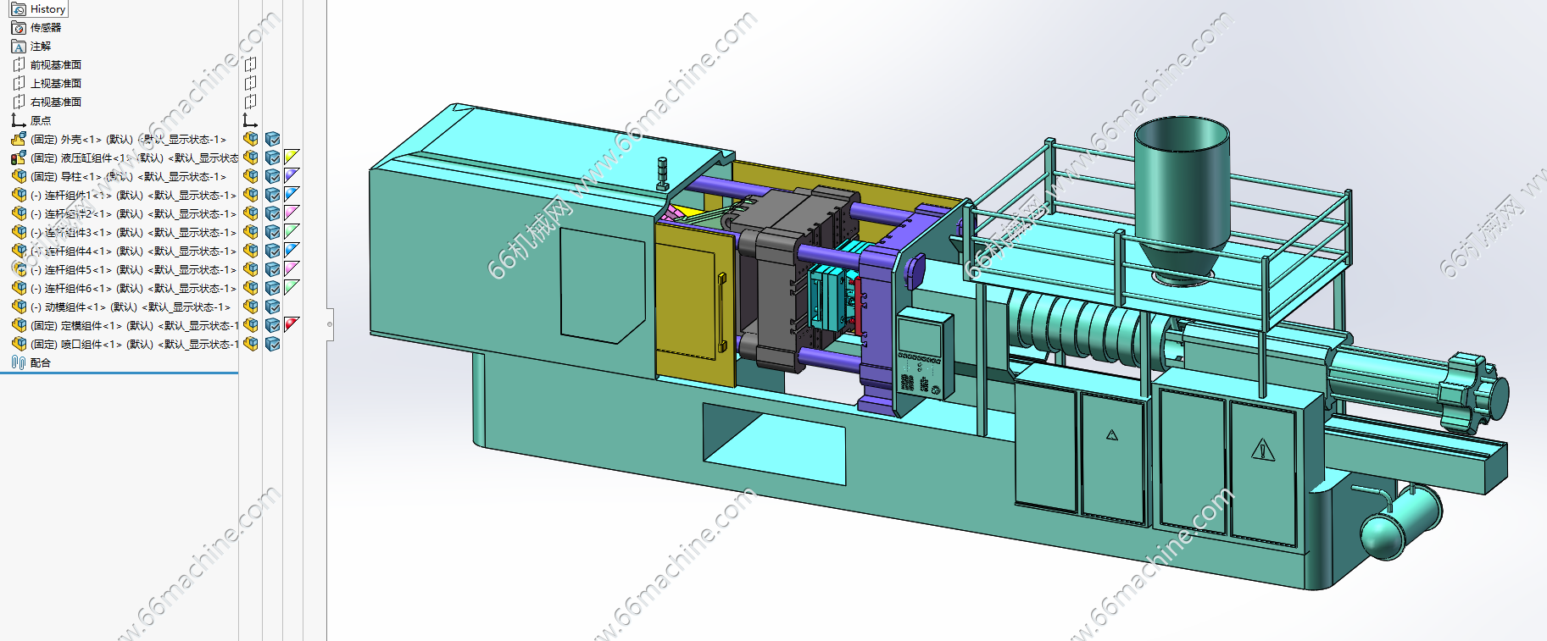Screen dimensions: 1547x641
Task: Click the red appearance swatch for 定模组件
Action: coord(292,324)
